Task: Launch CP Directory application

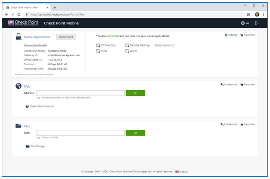Action: (x=106, y=45)
